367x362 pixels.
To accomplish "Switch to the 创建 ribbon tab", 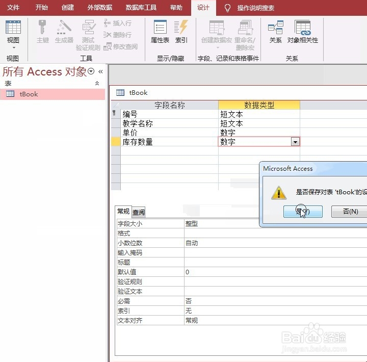I will click(x=68, y=8).
